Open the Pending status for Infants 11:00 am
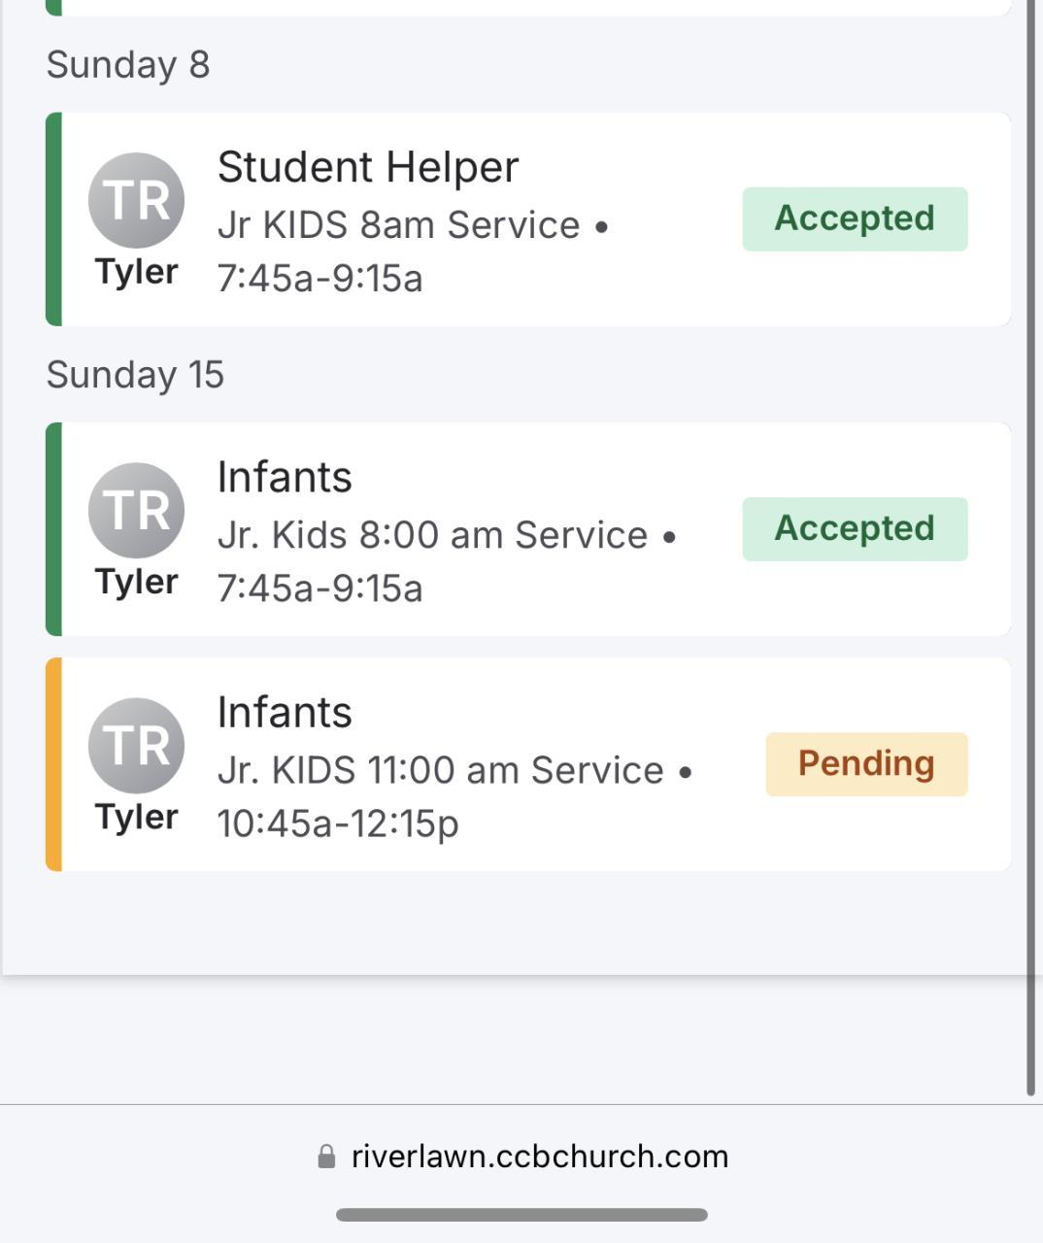1043x1243 pixels. (x=866, y=763)
